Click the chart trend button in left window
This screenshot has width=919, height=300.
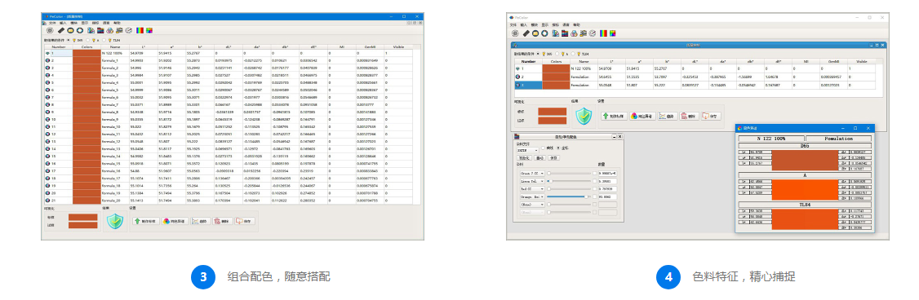click(201, 221)
